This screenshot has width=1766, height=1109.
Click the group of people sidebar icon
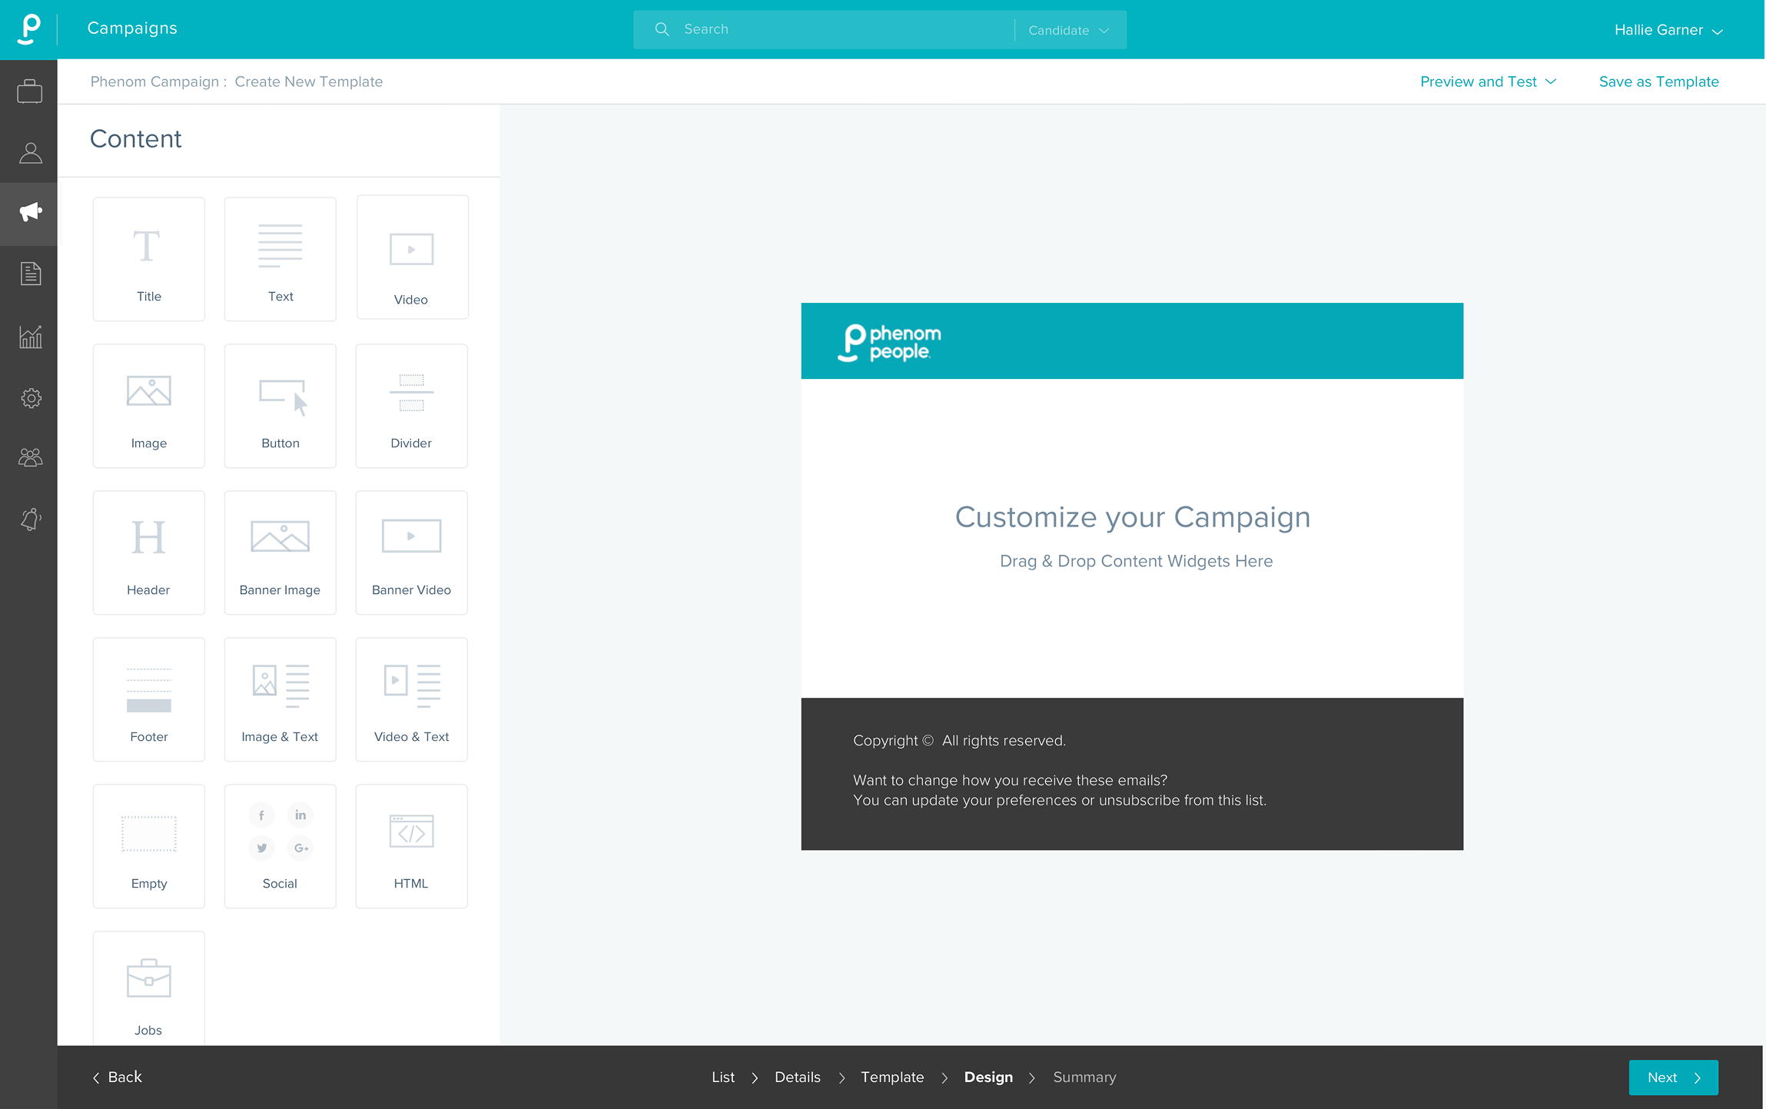click(29, 458)
